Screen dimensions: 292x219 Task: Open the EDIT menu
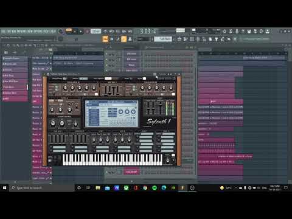tap(9, 31)
